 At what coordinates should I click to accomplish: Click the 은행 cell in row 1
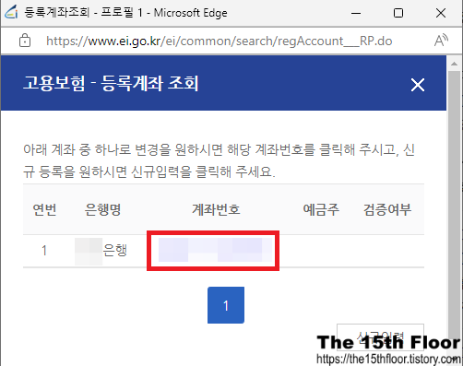(x=101, y=251)
